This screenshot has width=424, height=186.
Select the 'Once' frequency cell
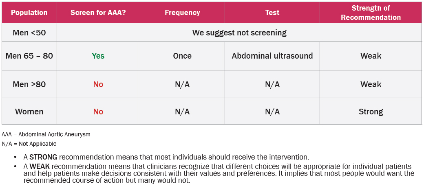[182, 56]
